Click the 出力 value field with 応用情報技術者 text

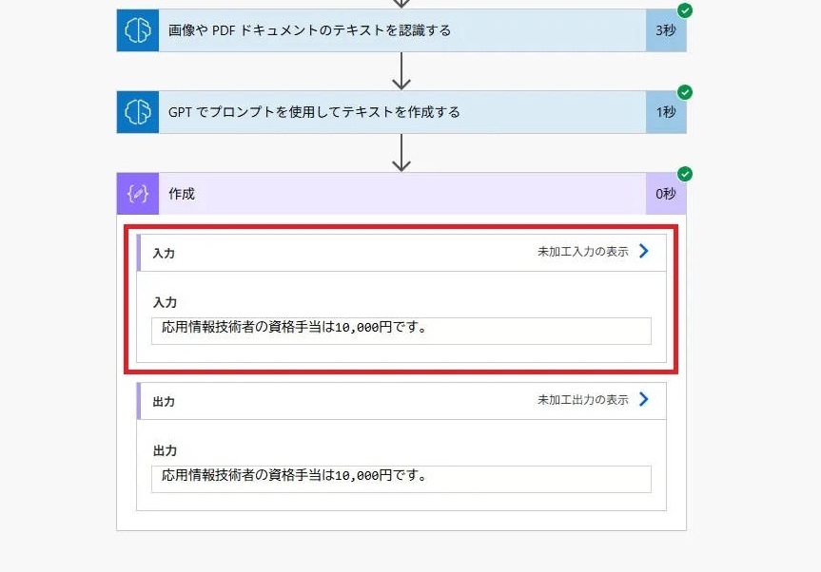click(x=401, y=479)
